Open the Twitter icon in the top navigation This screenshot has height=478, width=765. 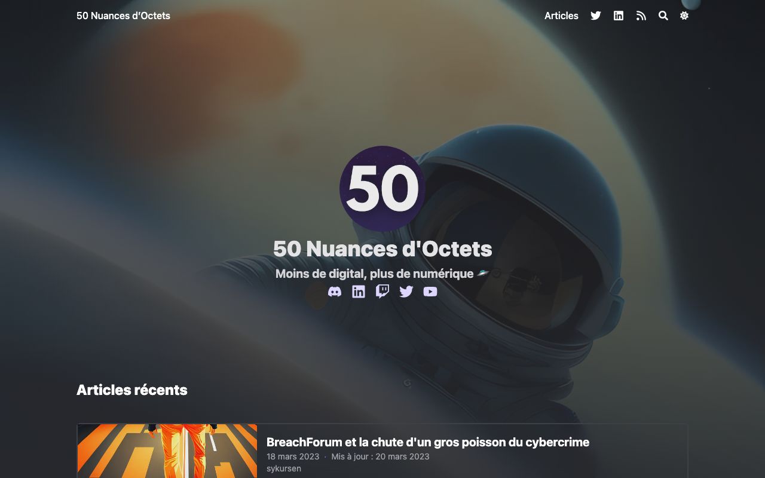[x=596, y=16]
